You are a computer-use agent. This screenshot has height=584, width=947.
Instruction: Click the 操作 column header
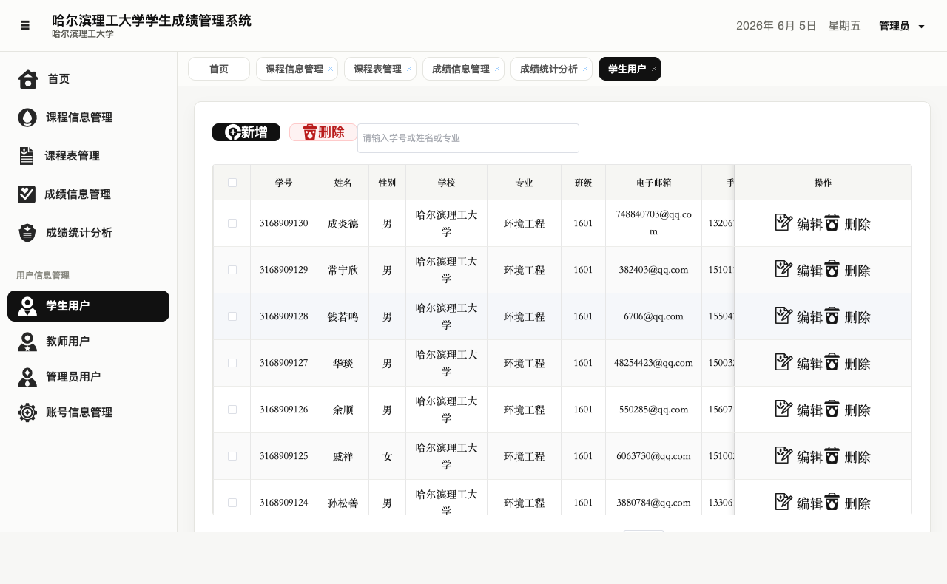click(x=823, y=183)
